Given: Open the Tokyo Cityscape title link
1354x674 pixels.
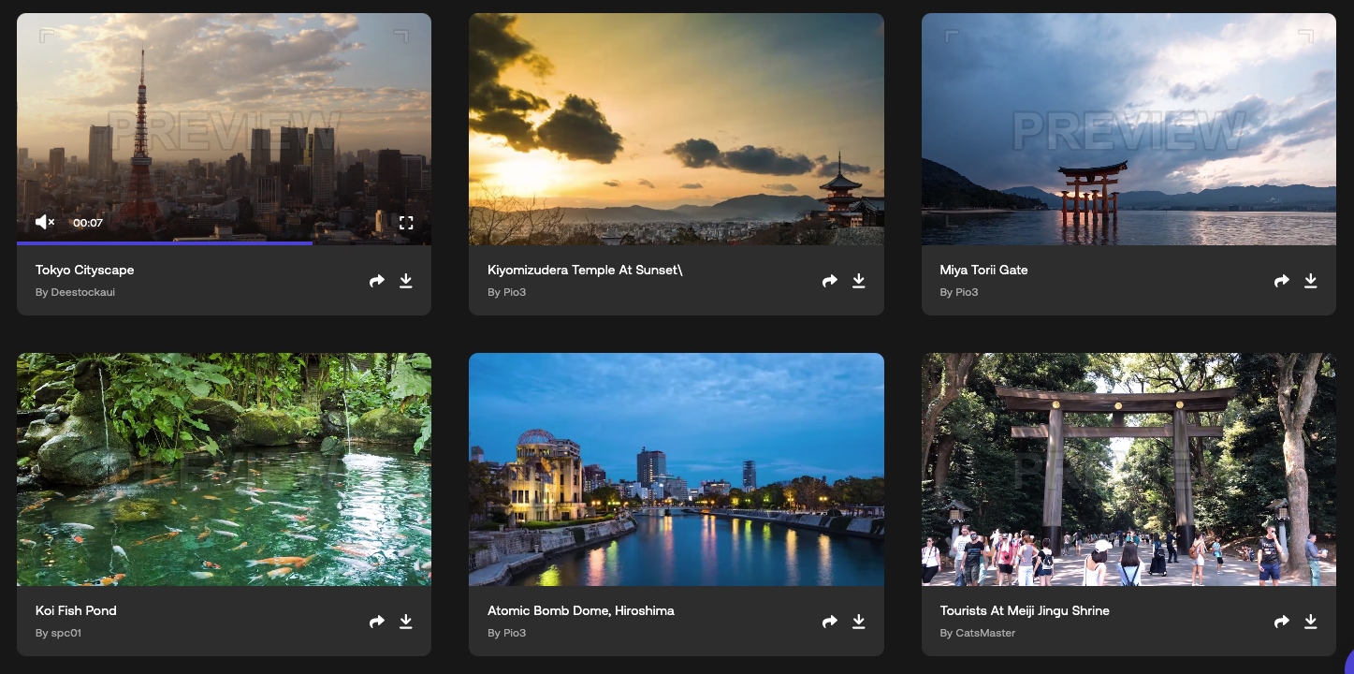Looking at the screenshot, I should click(85, 270).
